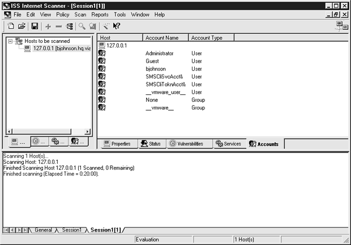
Task: Click the magnifying glass scan icon
Action: pyautogui.click(x=82, y=26)
